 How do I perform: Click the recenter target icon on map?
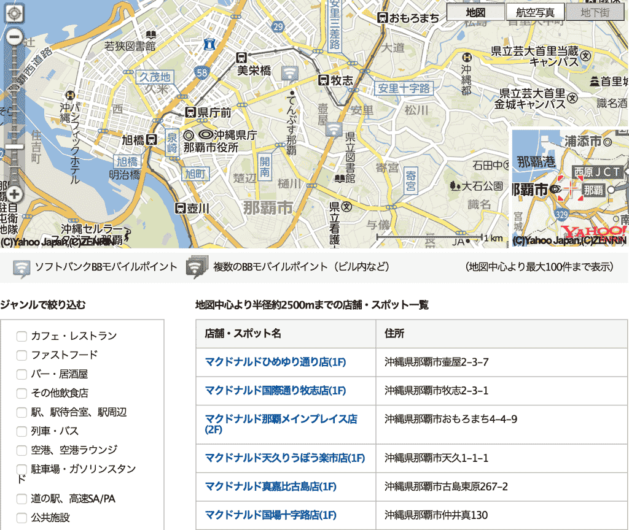coord(15,13)
